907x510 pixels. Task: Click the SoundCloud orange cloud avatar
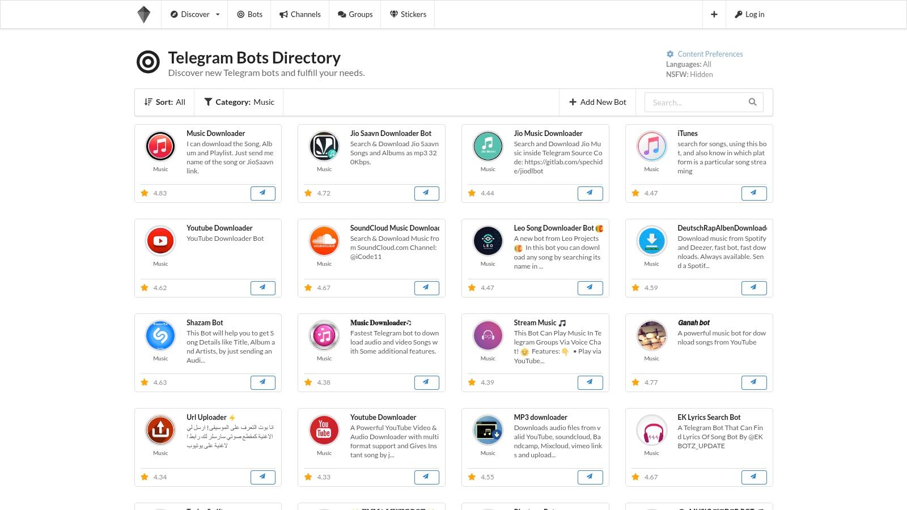(x=324, y=241)
